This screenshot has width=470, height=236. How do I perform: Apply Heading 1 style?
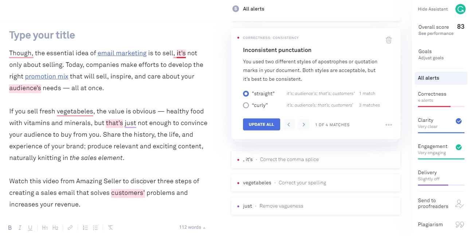[x=45, y=227]
